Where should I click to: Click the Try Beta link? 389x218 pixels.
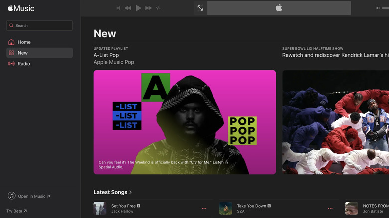(16, 211)
